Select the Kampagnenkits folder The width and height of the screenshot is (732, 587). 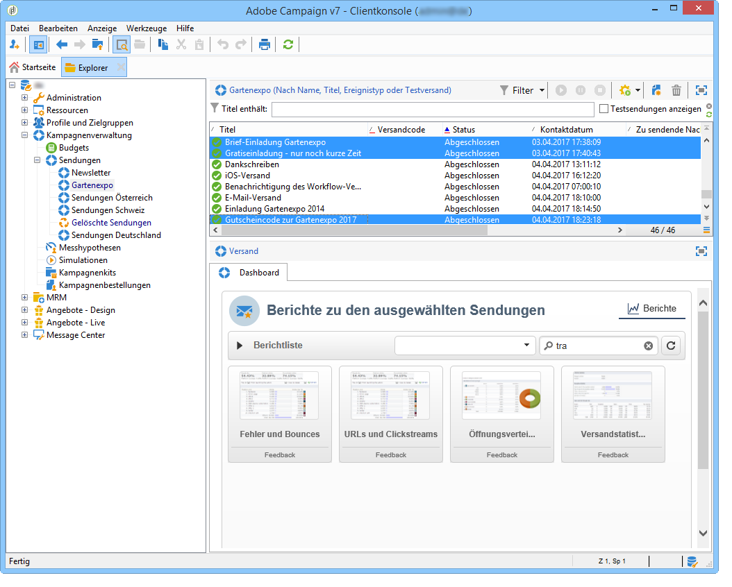pyautogui.click(x=88, y=273)
